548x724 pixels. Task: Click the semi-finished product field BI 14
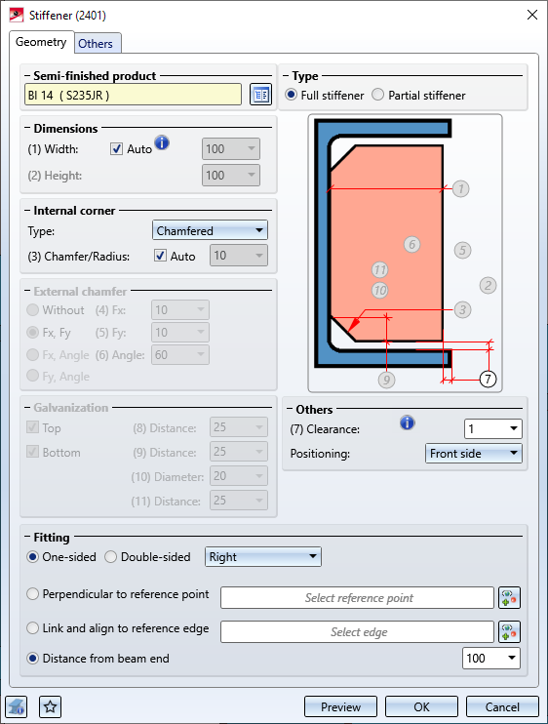[x=133, y=95]
